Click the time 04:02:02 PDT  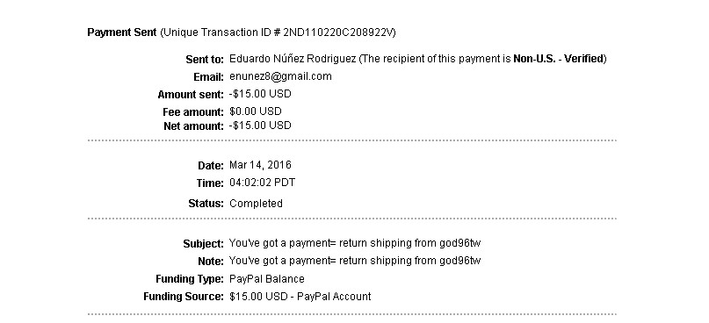263,183
